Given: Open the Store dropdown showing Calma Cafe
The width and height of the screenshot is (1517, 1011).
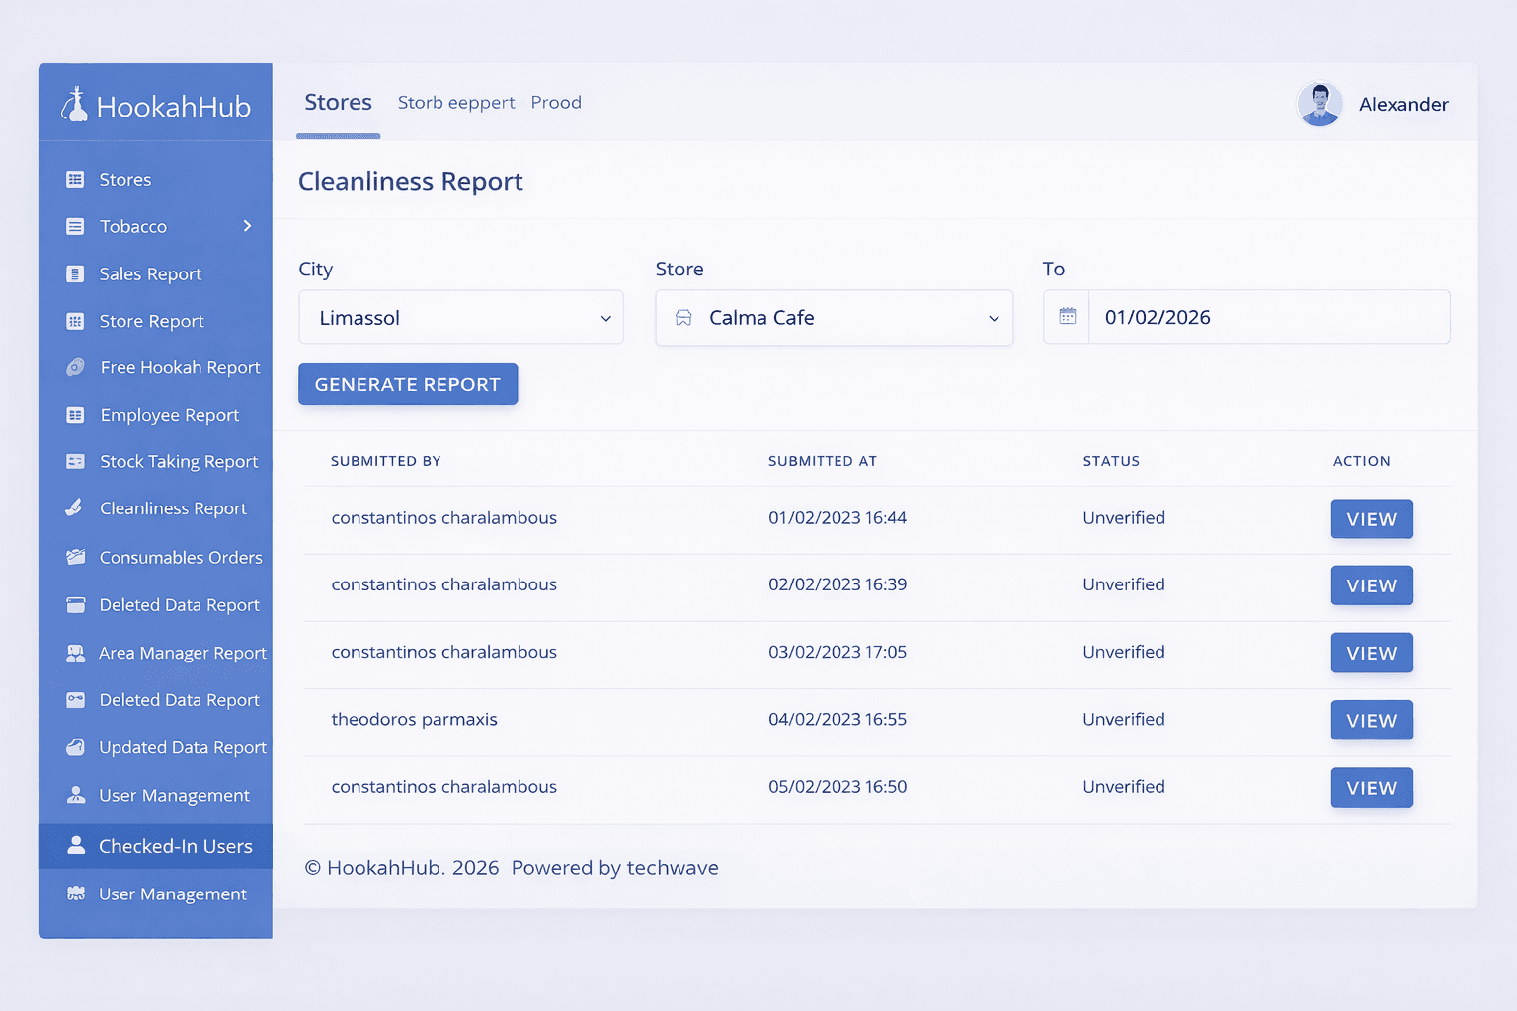Looking at the screenshot, I should (834, 318).
